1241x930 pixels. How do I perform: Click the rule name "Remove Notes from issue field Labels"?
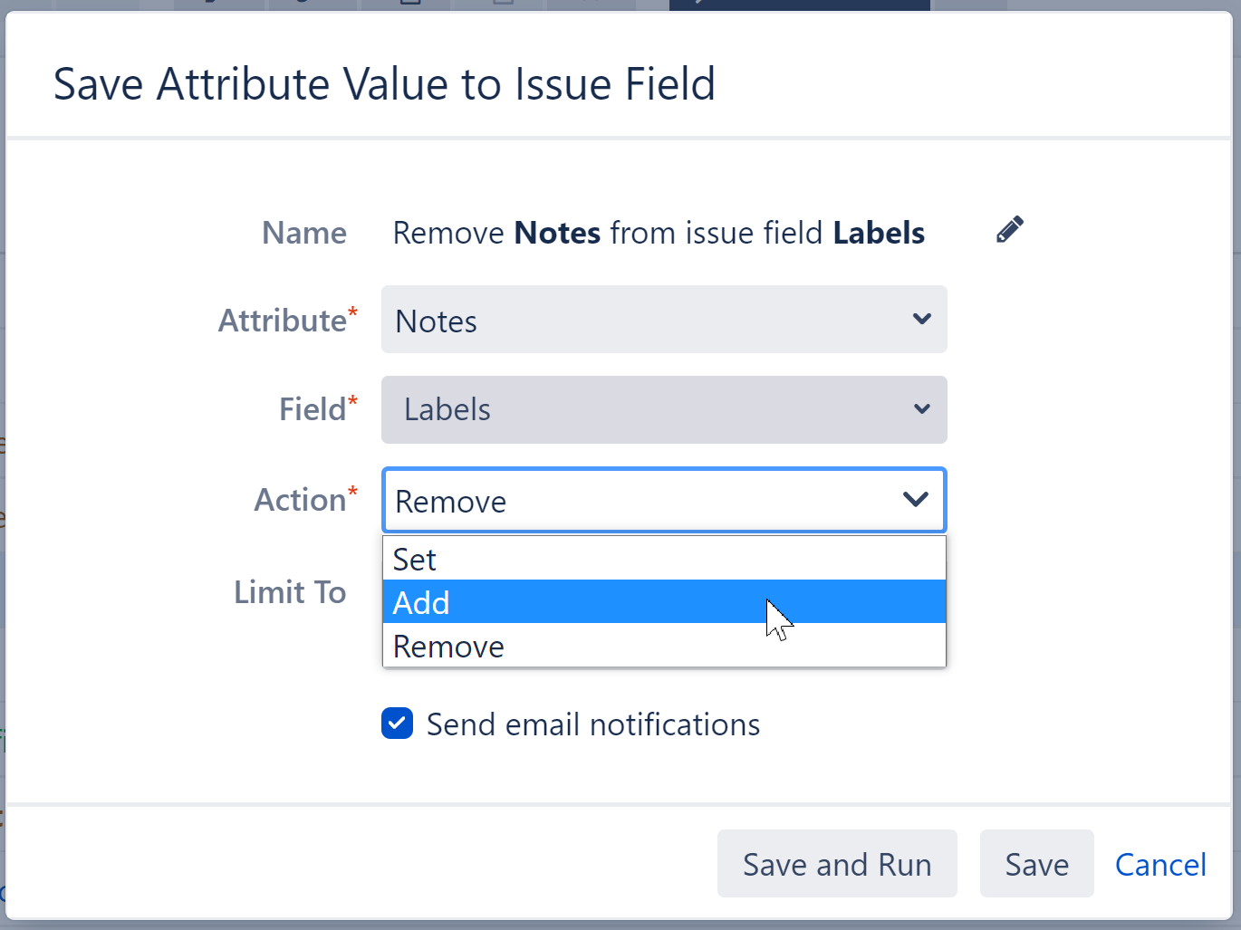point(659,233)
